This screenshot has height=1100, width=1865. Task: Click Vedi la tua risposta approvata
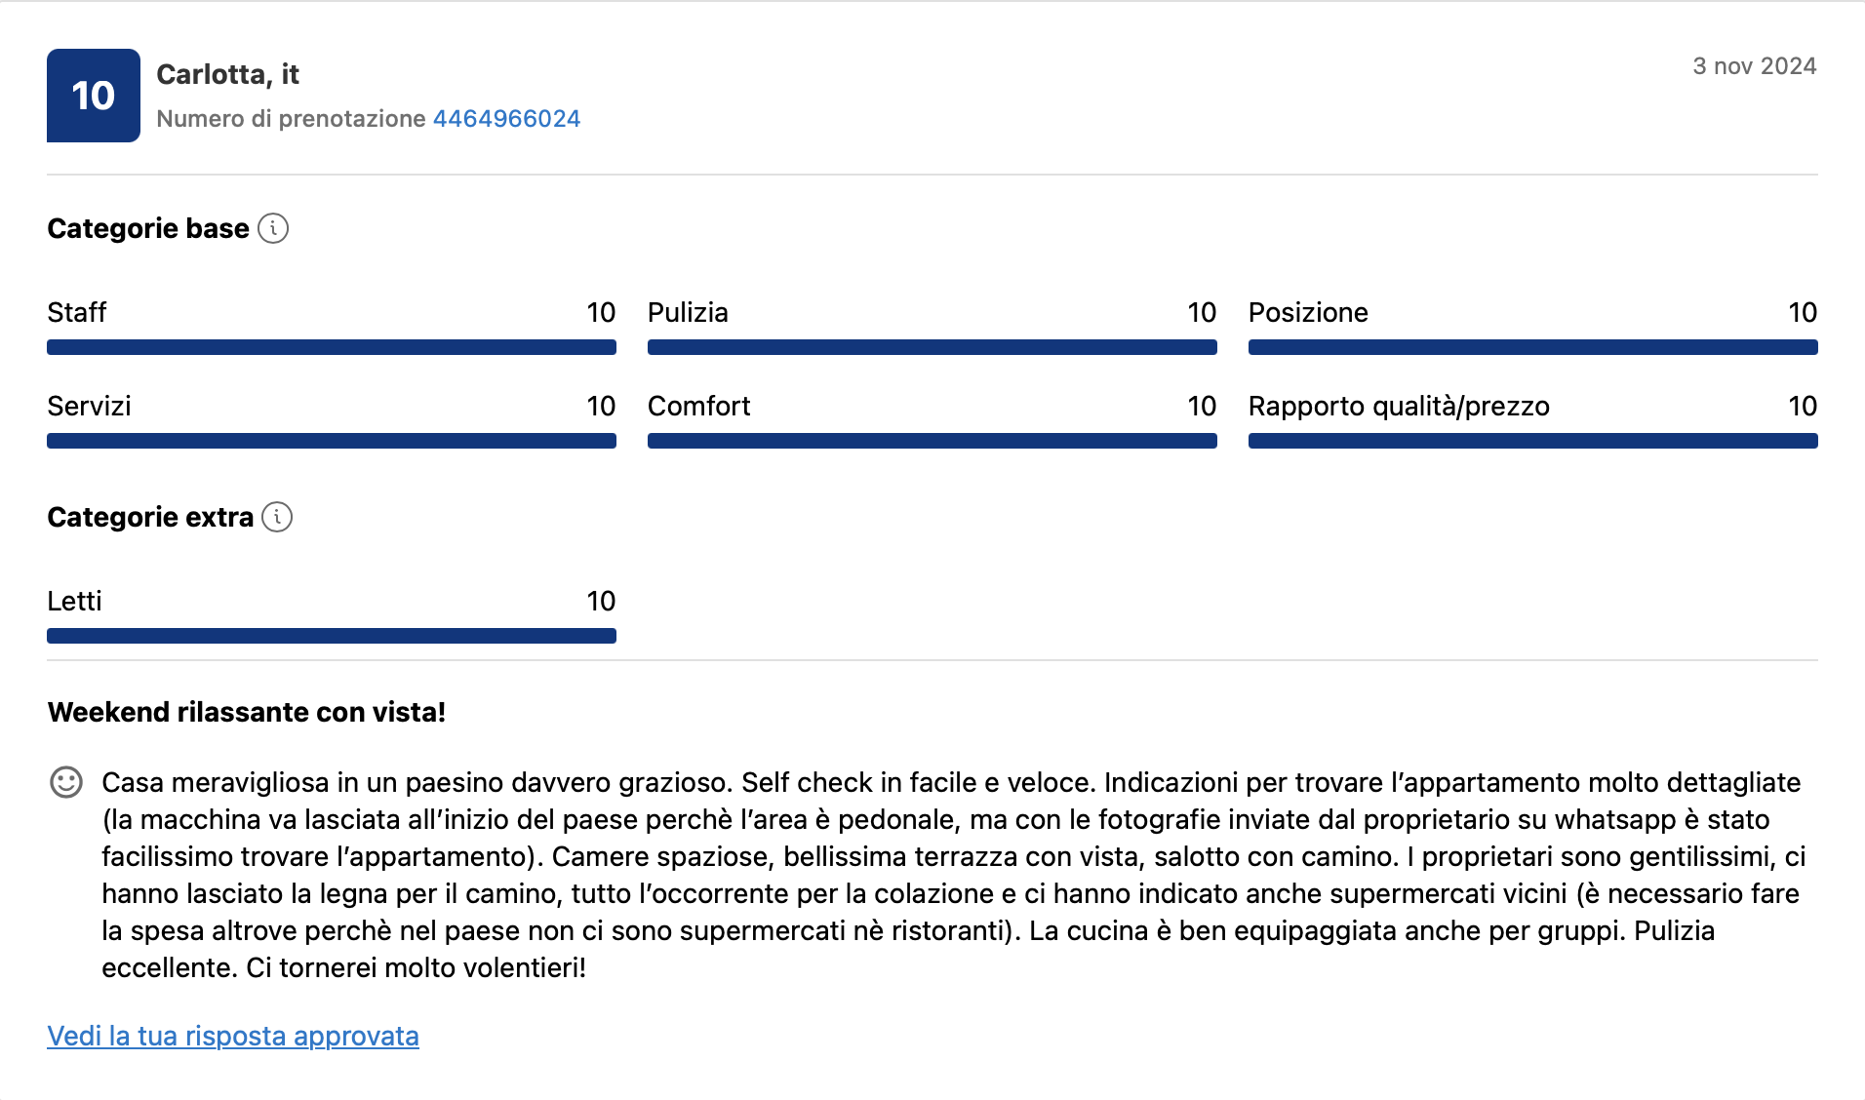[x=232, y=1037]
